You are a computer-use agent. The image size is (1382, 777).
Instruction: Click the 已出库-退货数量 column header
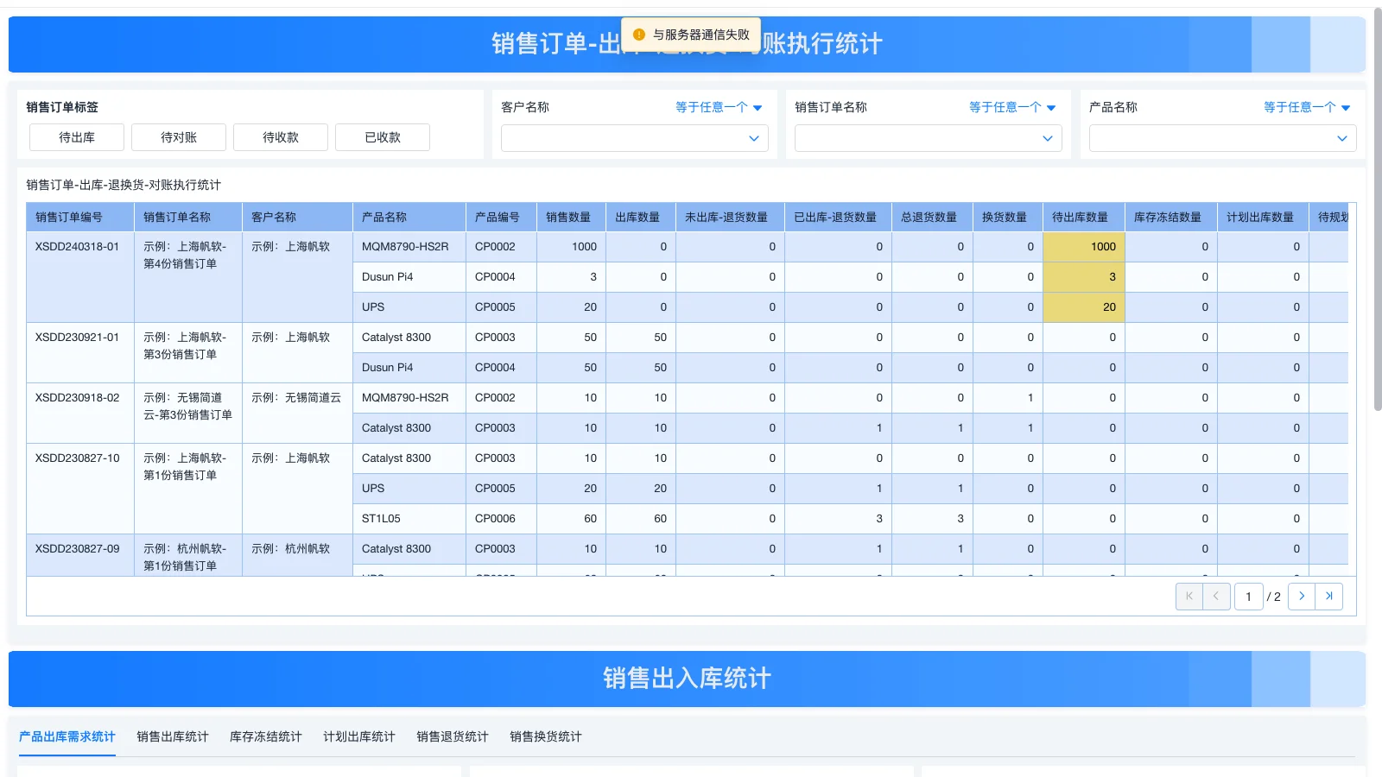click(838, 217)
